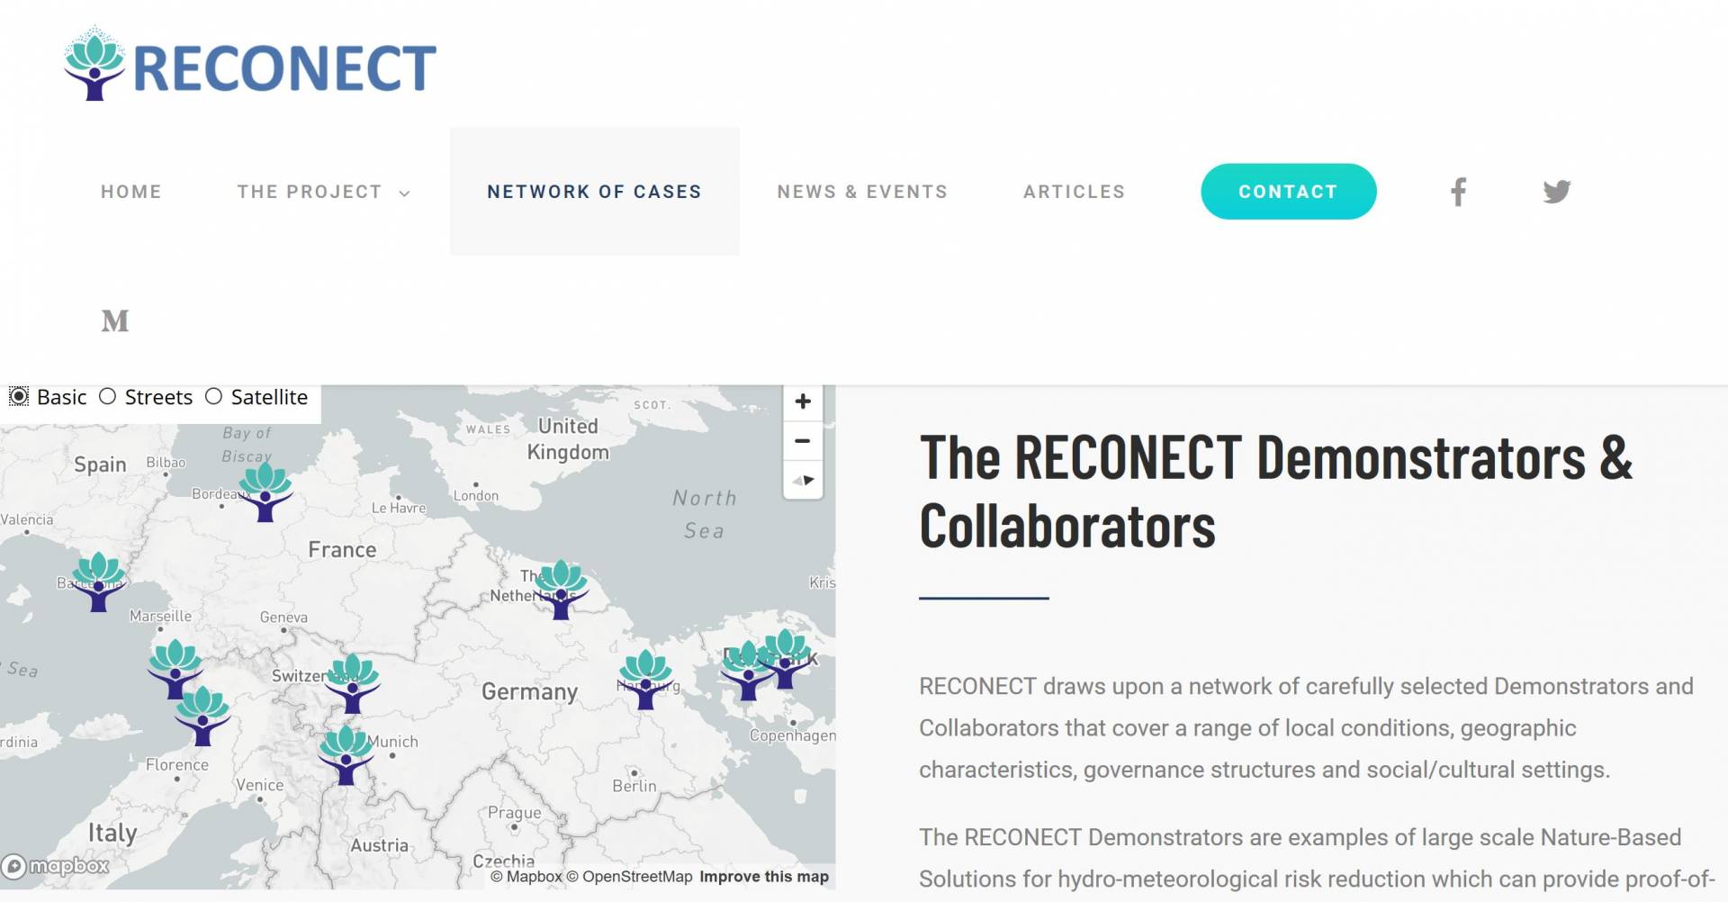The image size is (1728, 902).
Task: Click the Germany country label
Action: pos(529,692)
